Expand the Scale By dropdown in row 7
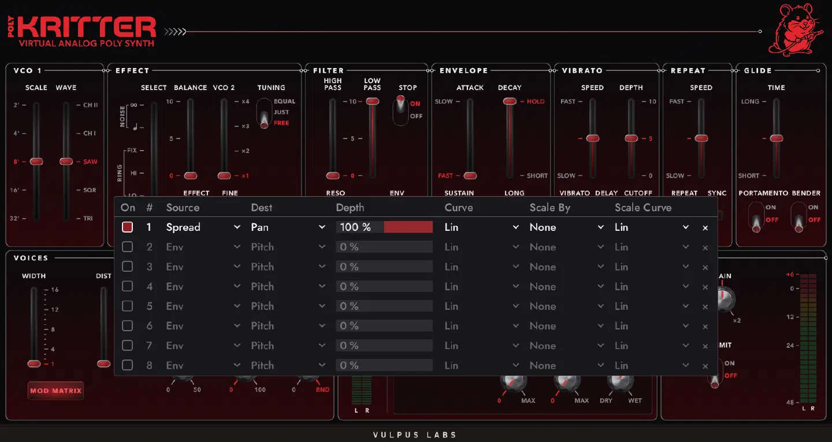The width and height of the screenshot is (832, 442). 567,346
